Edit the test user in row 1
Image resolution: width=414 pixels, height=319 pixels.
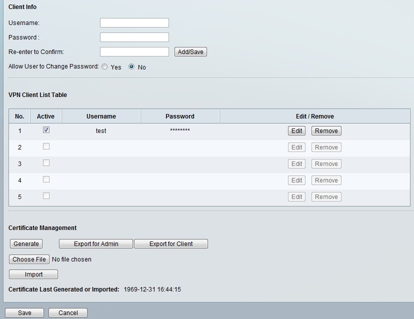(297, 131)
